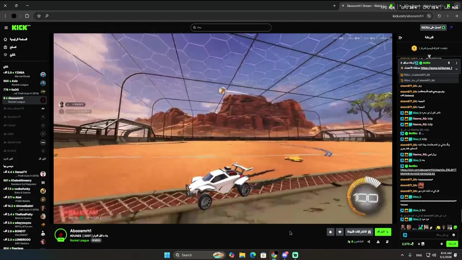Image resolution: width=462 pixels, height=260 pixels.
Task: Reload the page with refresh icon
Action: [x=439, y=16]
